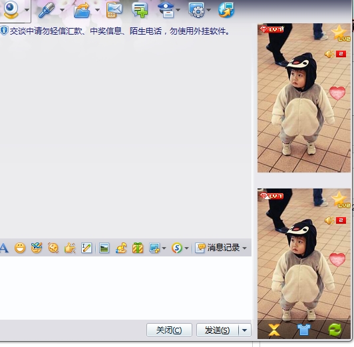Create discussion group with plus icon

click(140, 11)
